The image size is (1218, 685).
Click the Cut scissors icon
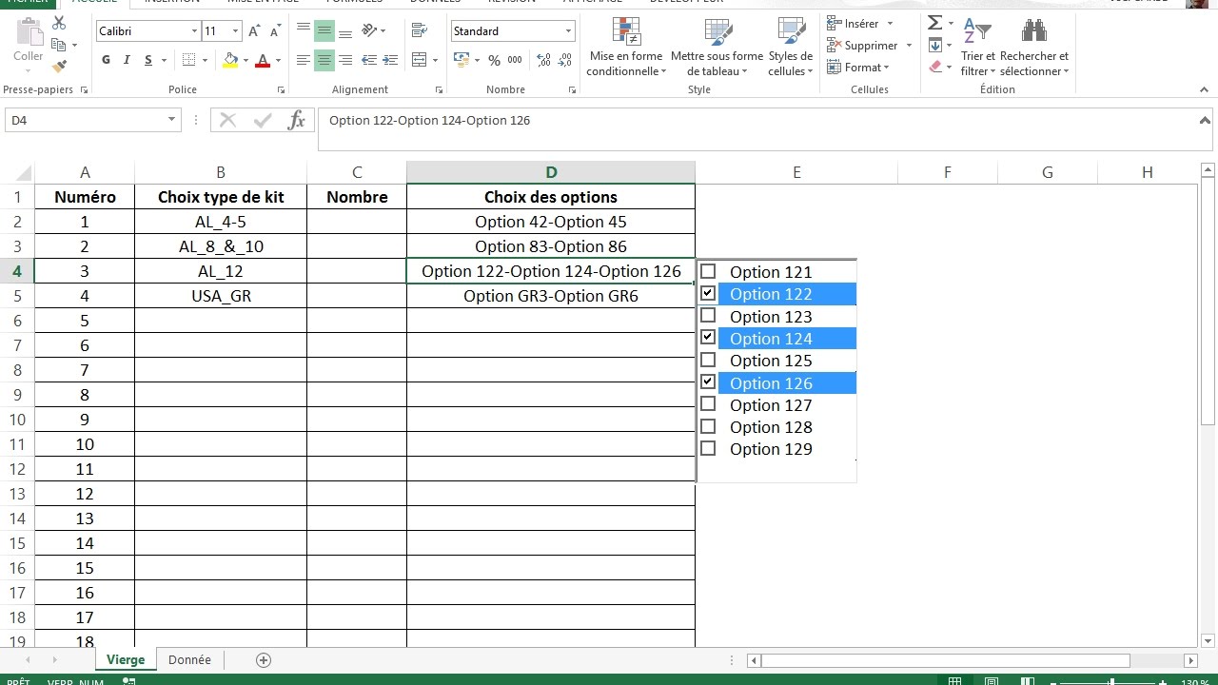pyautogui.click(x=59, y=23)
